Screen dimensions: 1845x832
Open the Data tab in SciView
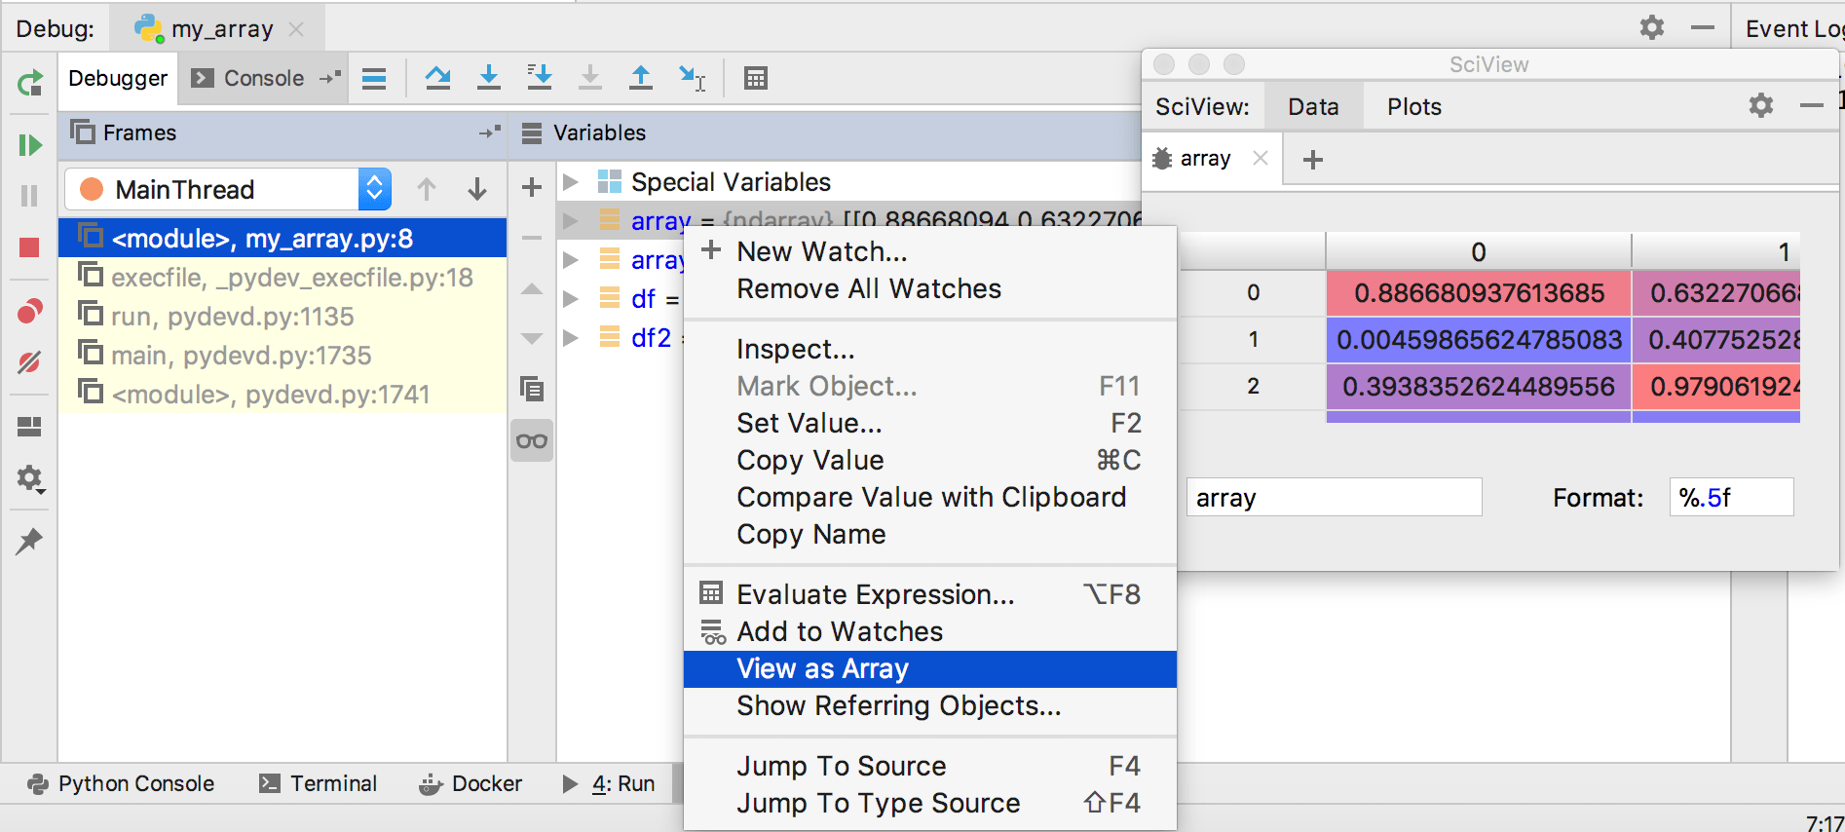tap(1313, 107)
